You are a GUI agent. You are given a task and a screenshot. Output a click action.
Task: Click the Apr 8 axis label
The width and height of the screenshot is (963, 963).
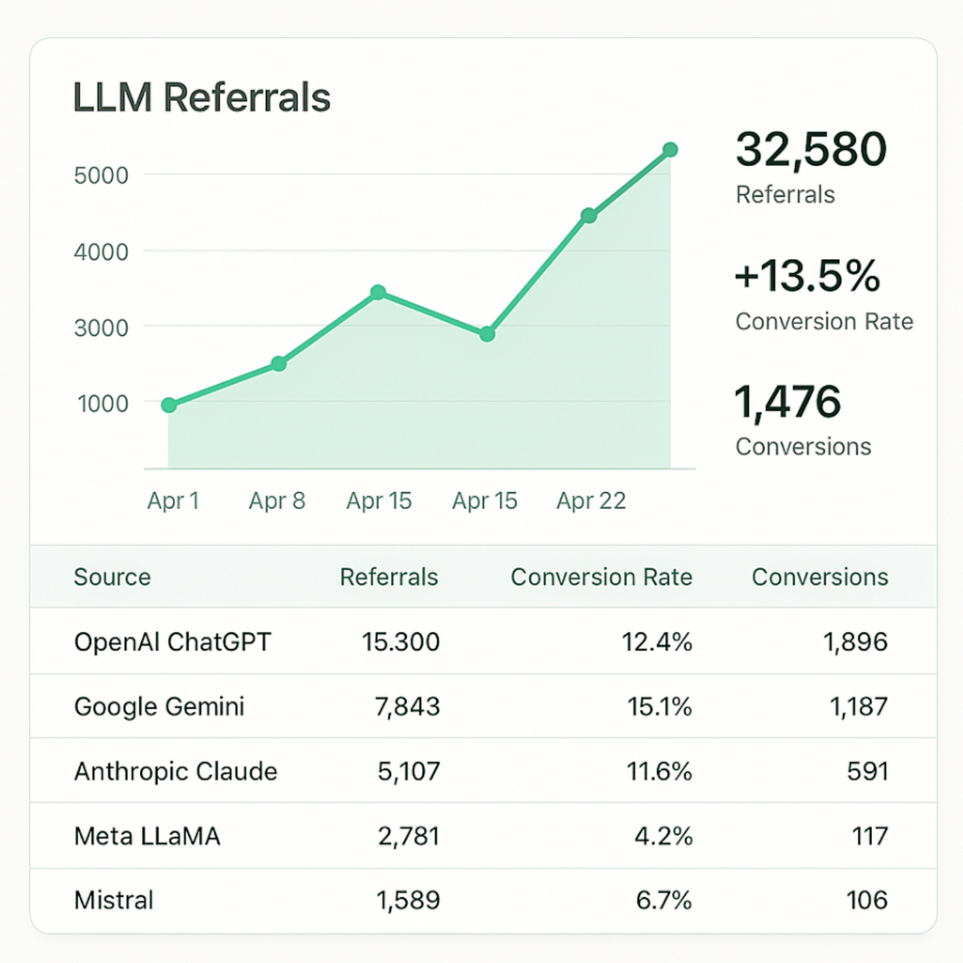[x=277, y=500]
